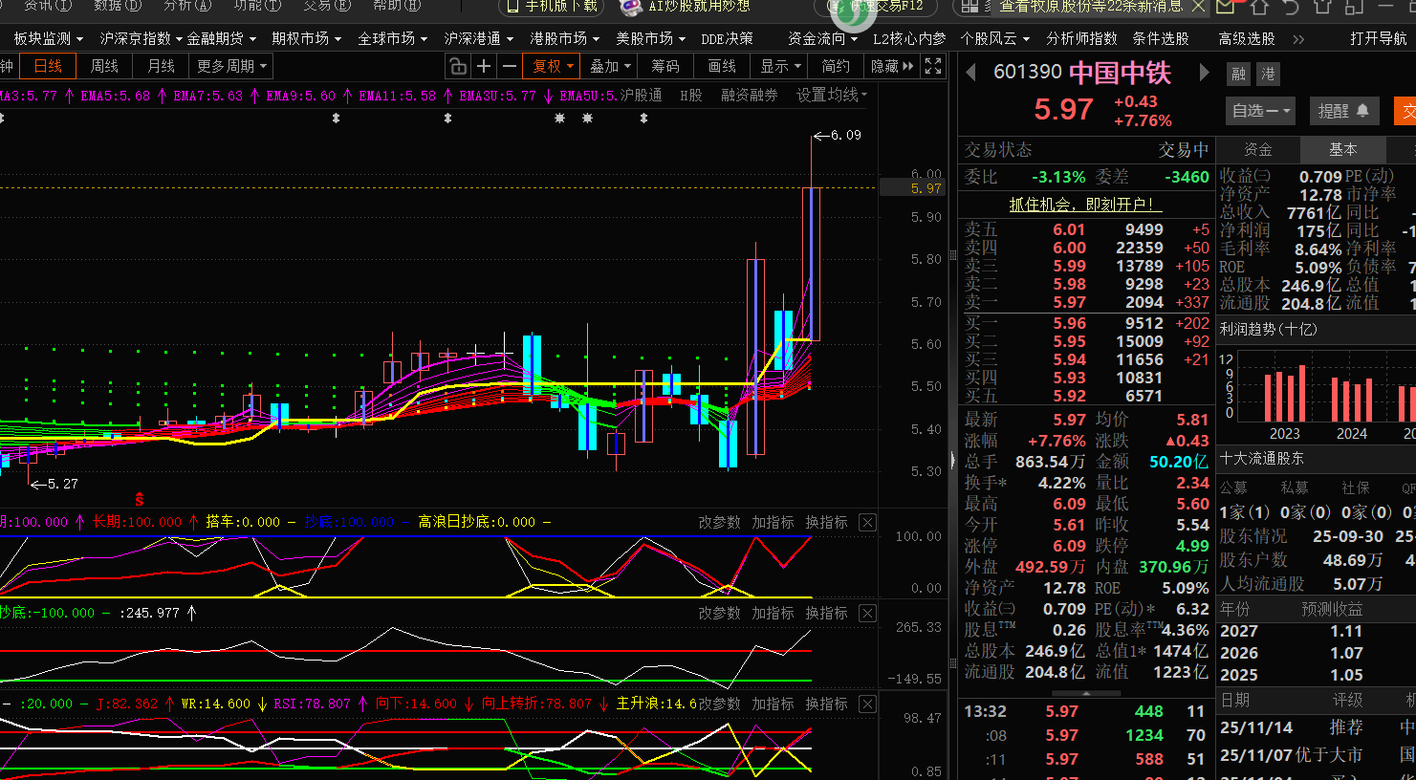The image size is (1416, 780).
Task: Open 条件选股 stock screener
Action: pyautogui.click(x=1161, y=39)
